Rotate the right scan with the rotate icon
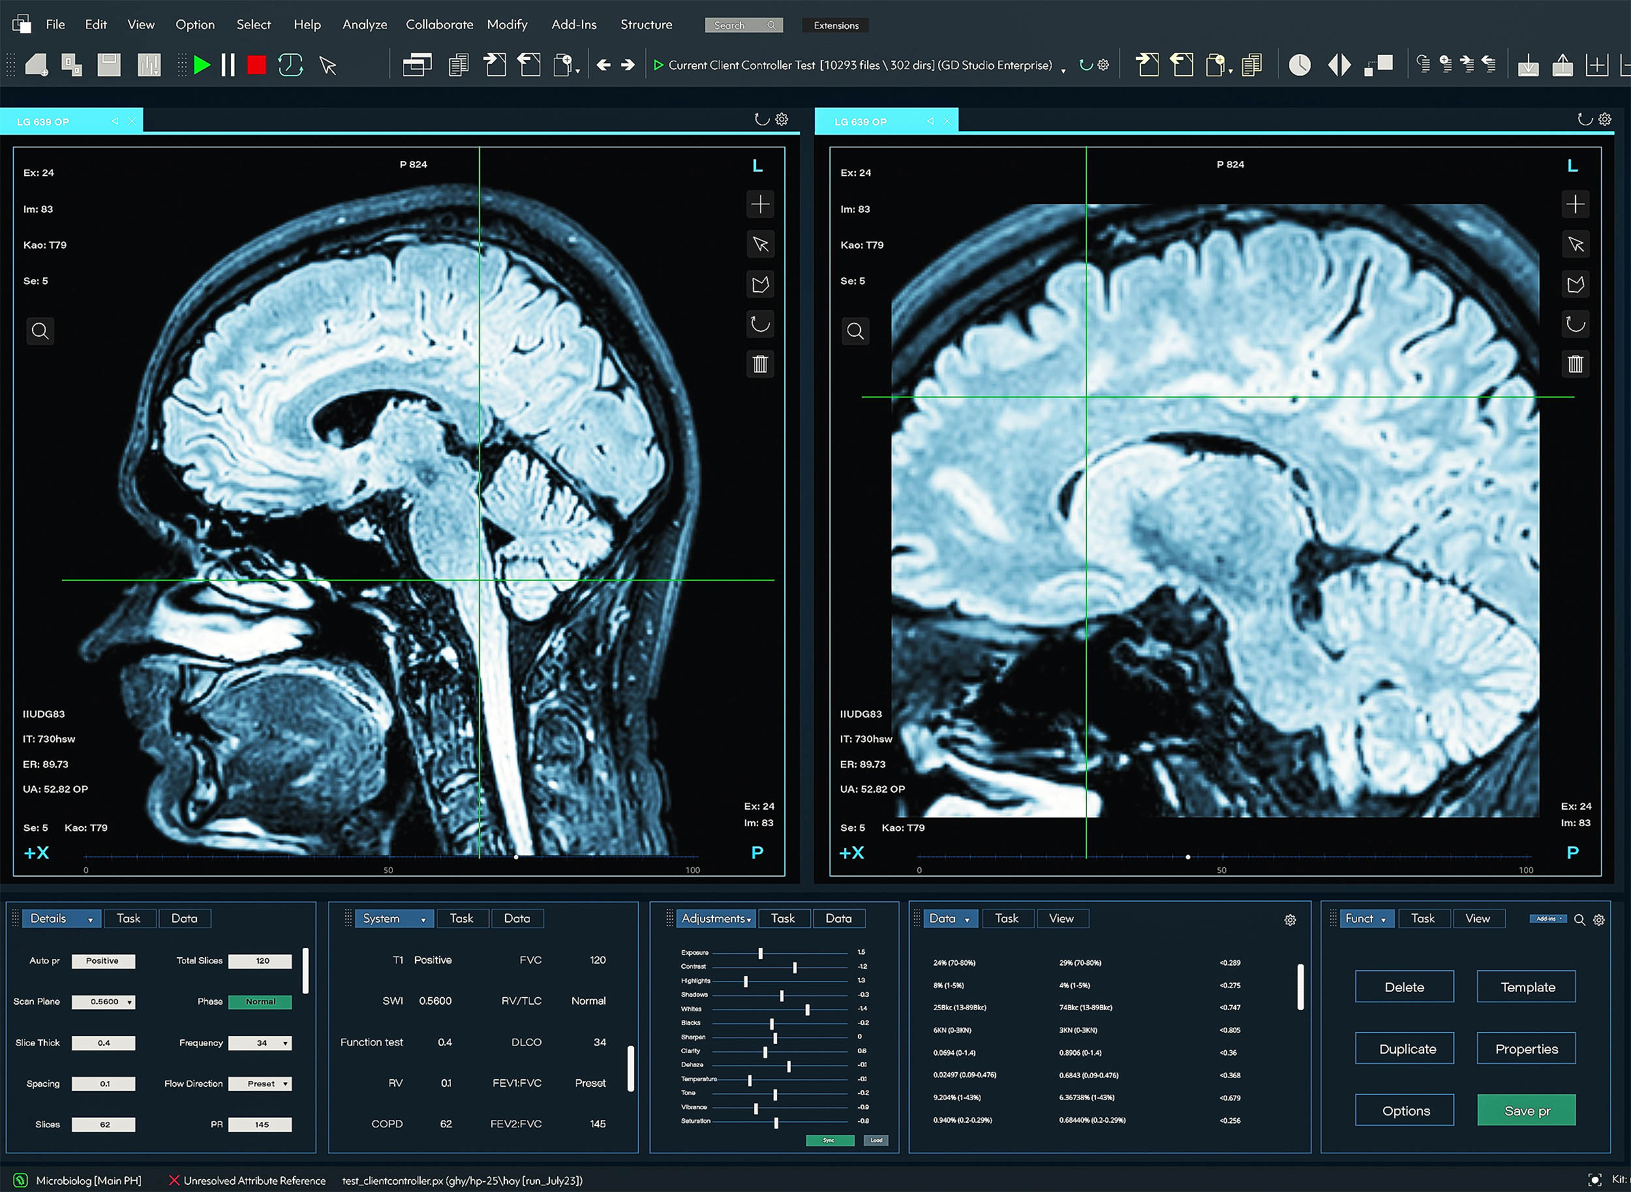1631x1192 pixels. tap(1576, 324)
